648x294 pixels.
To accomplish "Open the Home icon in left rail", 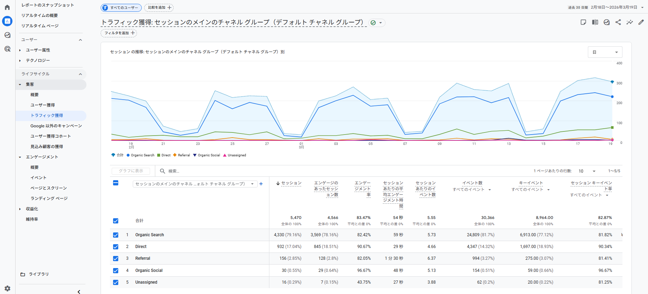I will click(x=7, y=7).
